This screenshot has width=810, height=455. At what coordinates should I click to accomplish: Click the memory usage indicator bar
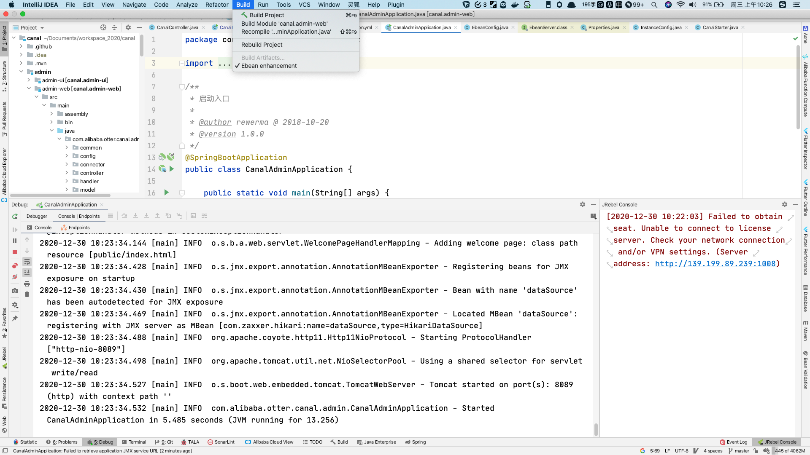click(790, 451)
